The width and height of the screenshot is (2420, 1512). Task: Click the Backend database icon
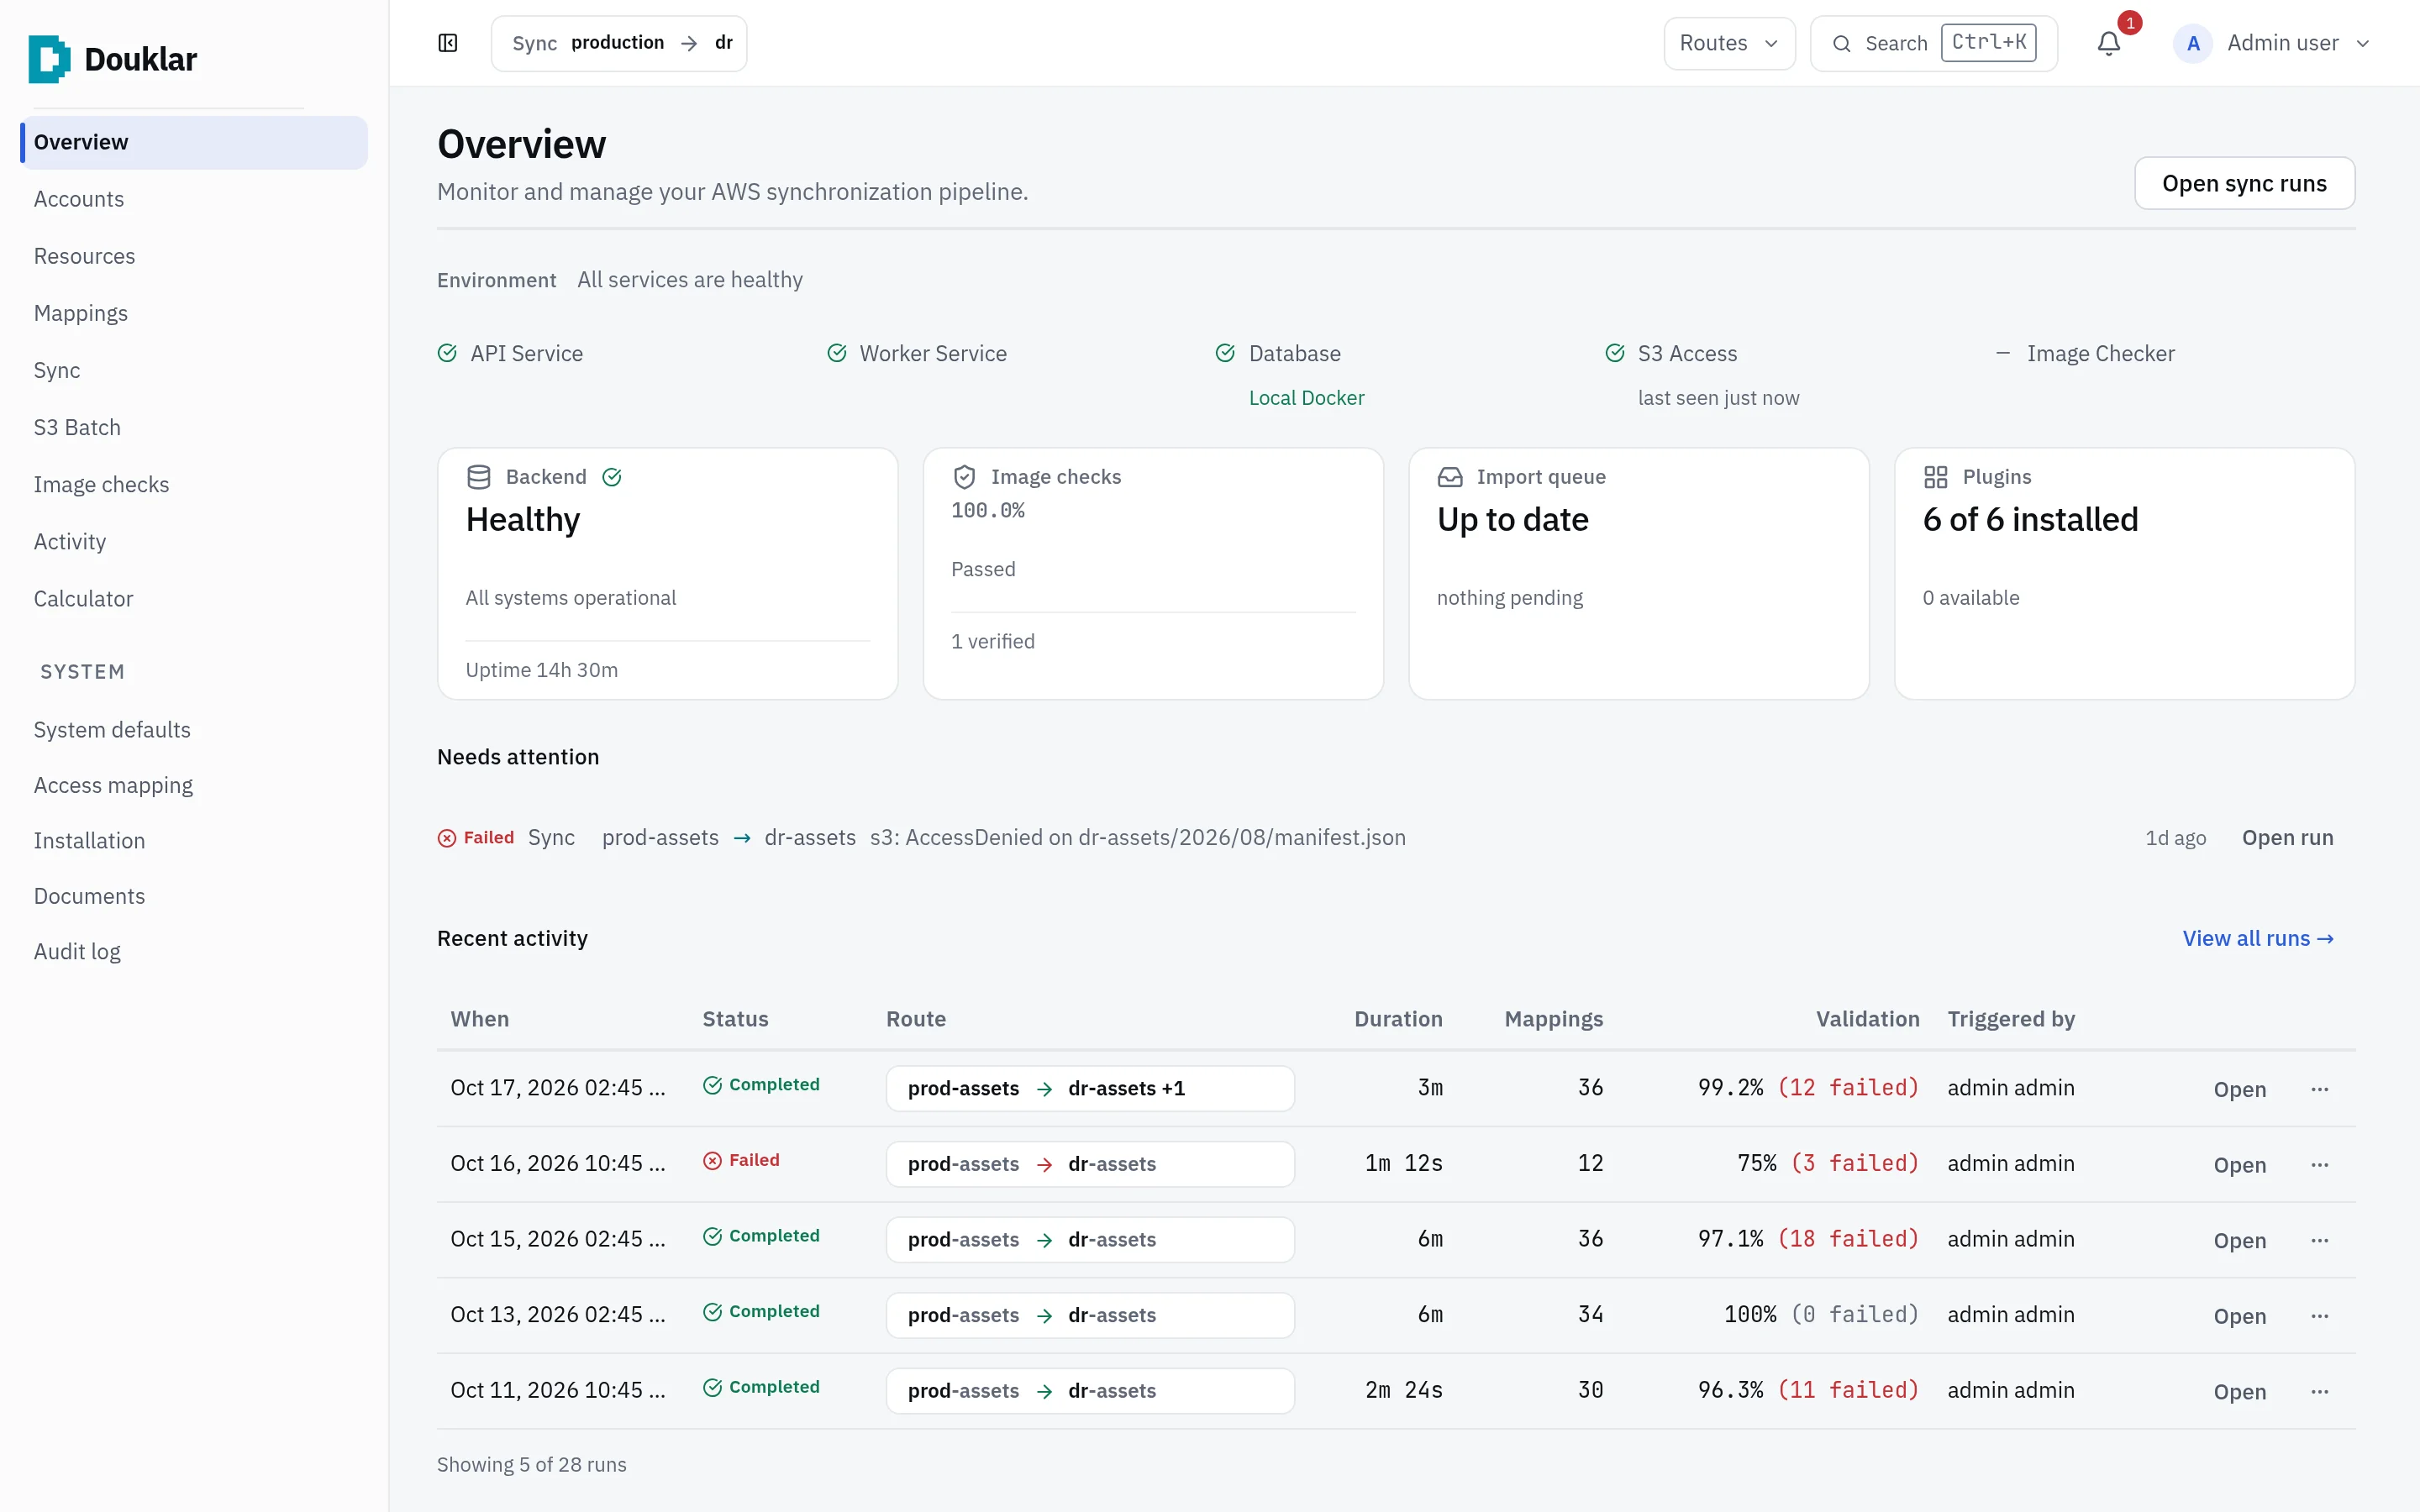point(479,477)
